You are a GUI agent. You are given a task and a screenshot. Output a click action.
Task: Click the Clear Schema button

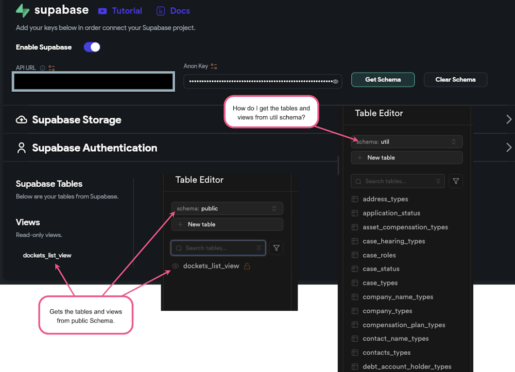tap(455, 80)
